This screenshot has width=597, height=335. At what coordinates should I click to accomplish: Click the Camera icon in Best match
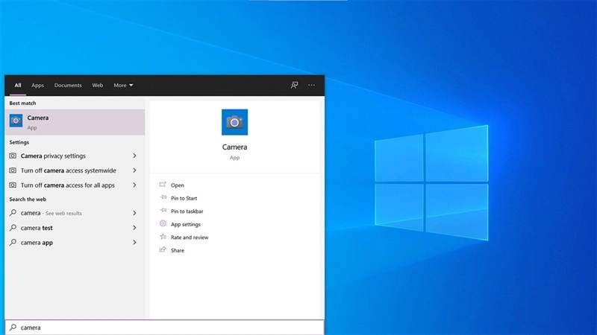pyautogui.click(x=16, y=121)
